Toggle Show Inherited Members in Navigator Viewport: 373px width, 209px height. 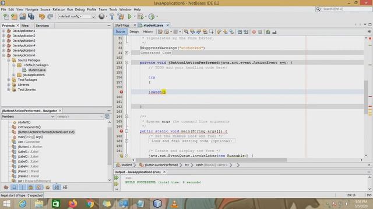6,187
